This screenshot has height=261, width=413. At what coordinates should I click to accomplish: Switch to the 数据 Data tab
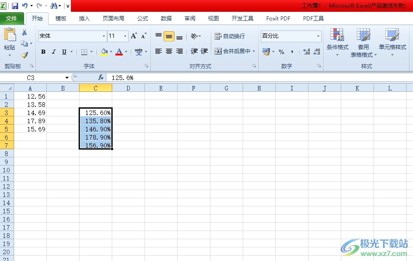(x=166, y=19)
